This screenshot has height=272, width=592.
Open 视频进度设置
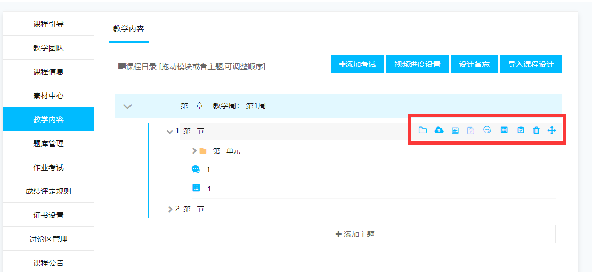coord(417,64)
